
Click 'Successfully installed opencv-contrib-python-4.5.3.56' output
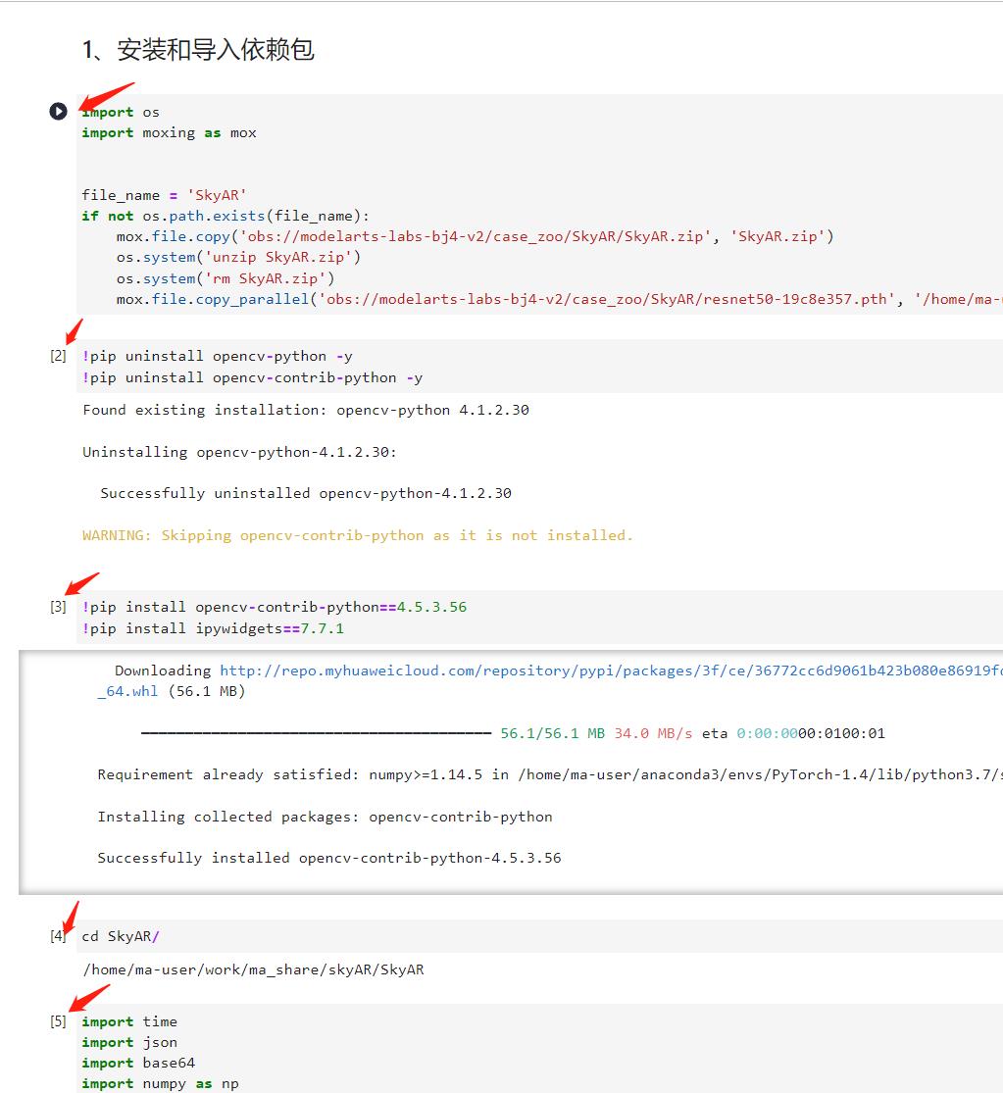tap(329, 858)
